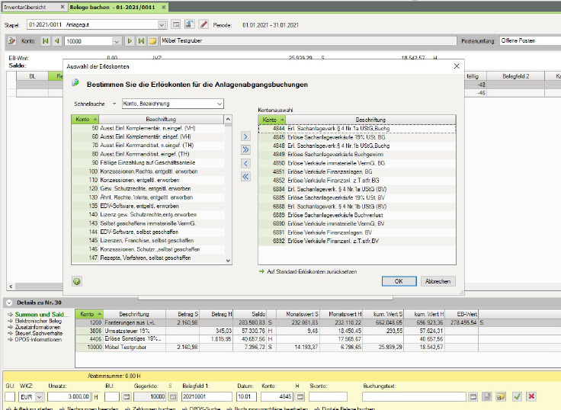This screenshot has height=410, width=561.
Task: Sort Kontenauswahl by Konto column
Action: click(272, 120)
